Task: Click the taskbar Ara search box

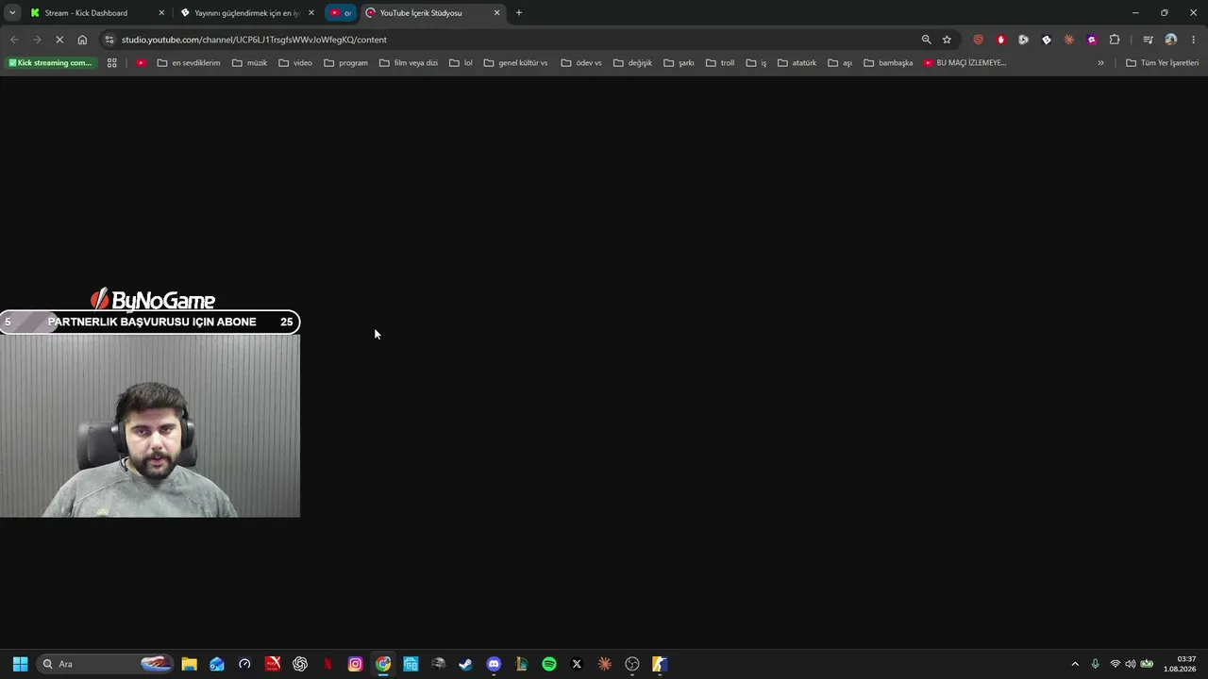Action: click(x=106, y=664)
